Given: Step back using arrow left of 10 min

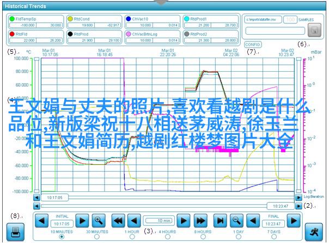Looking at the screenshot, I should (134, 221).
